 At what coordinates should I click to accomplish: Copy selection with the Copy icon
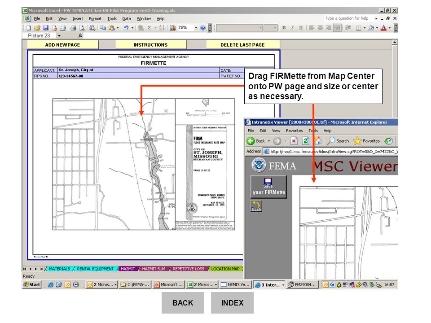103,28
